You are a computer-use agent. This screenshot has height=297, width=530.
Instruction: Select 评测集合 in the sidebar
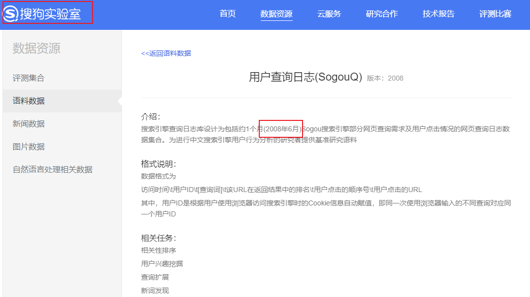[x=29, y=78]
